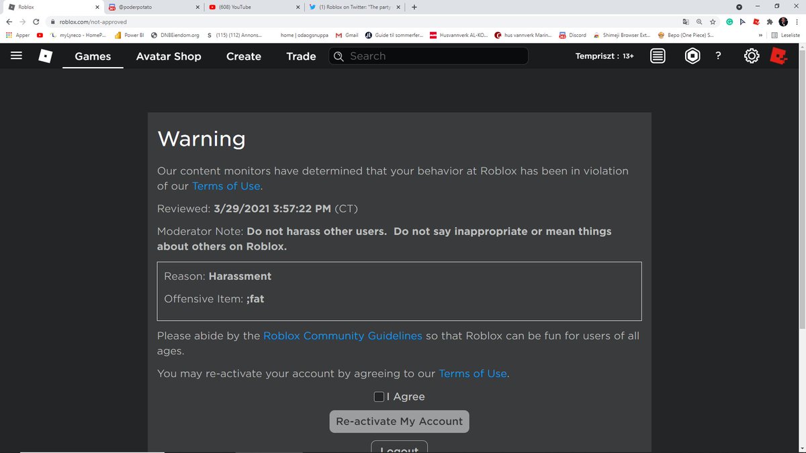Click the Logout button
The height and width of the screenshot is (453, 806).
click(400, 447)
